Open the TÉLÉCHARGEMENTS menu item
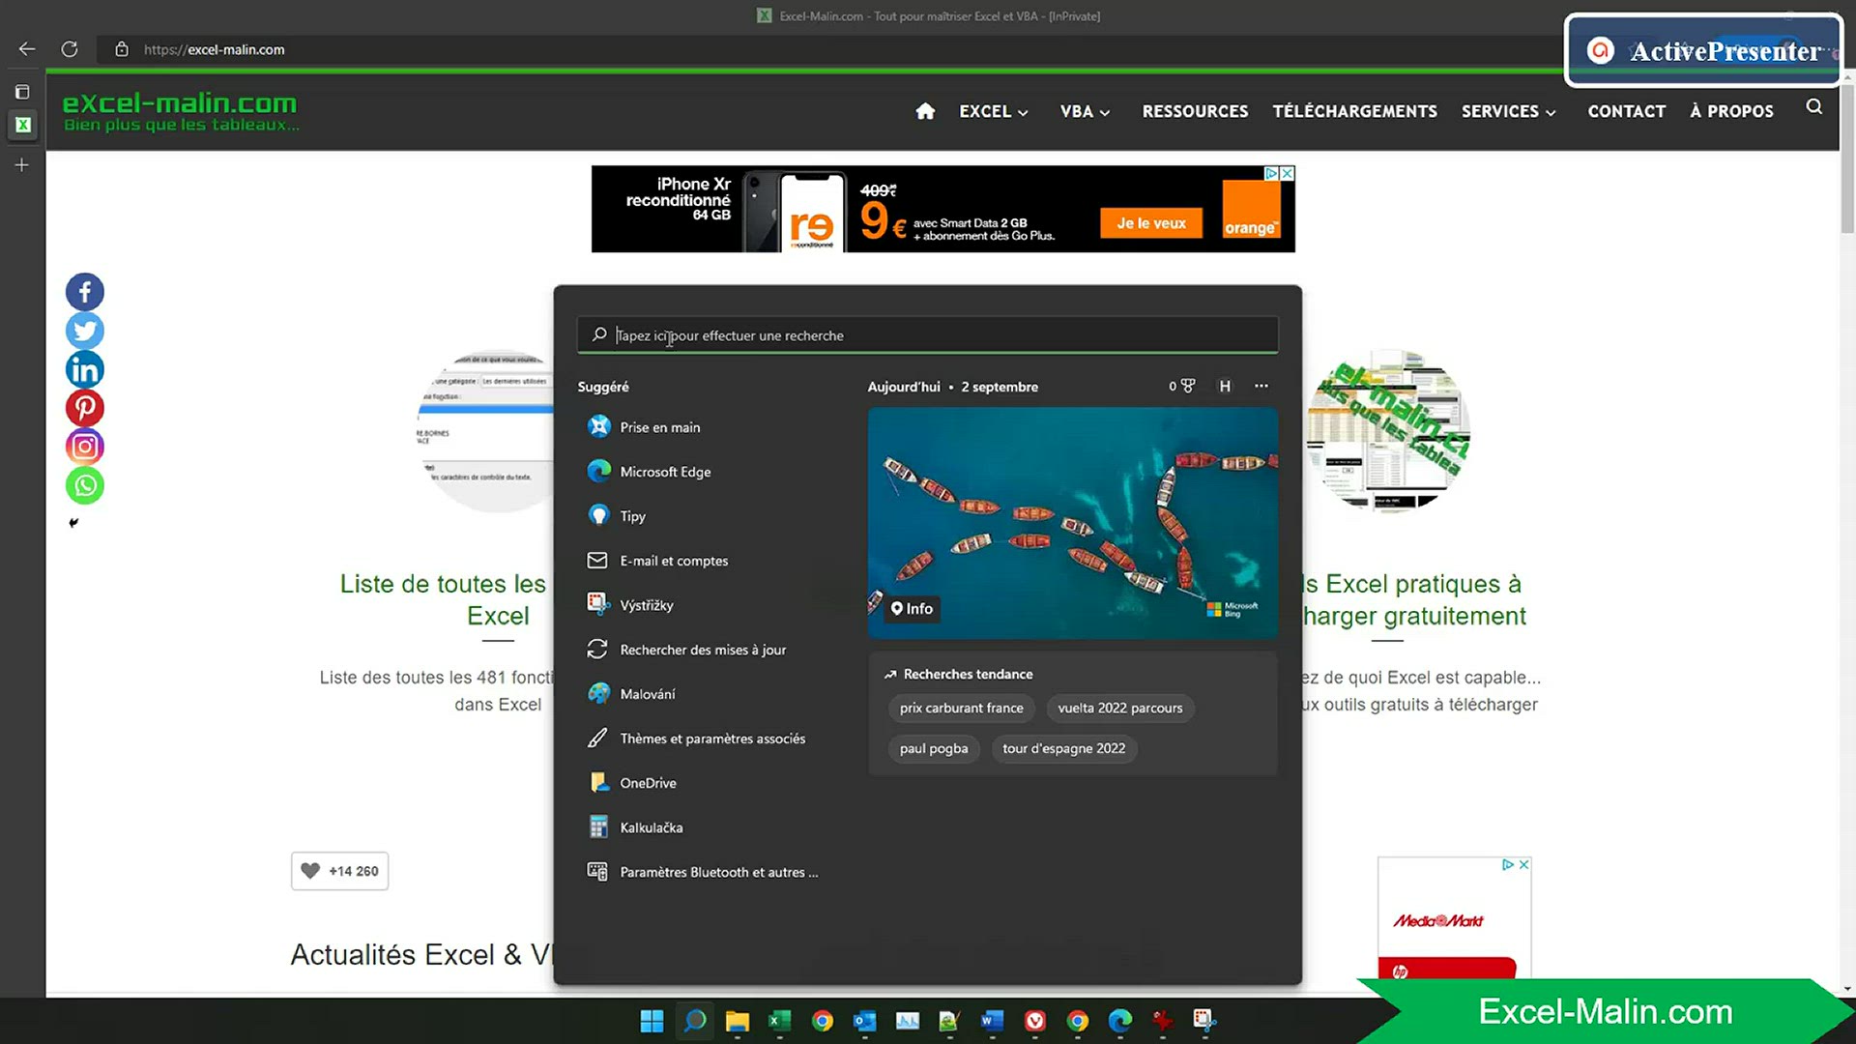This screenshot has width=1856, height=1044. click(x=1354, y=111)
